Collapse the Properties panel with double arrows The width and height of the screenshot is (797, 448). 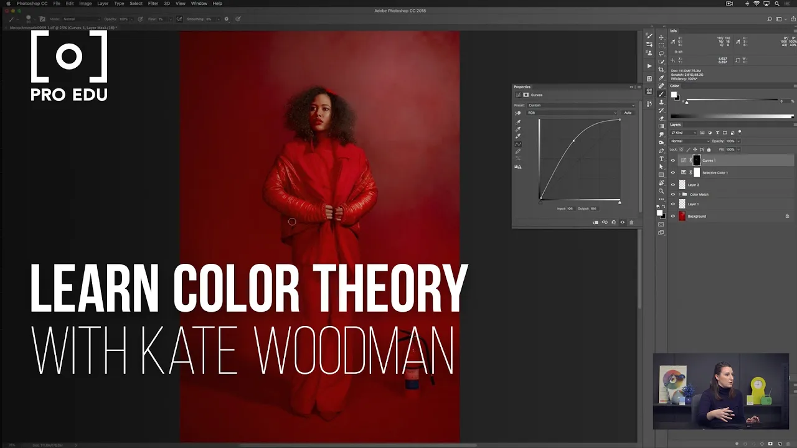[x=631, y=87]
